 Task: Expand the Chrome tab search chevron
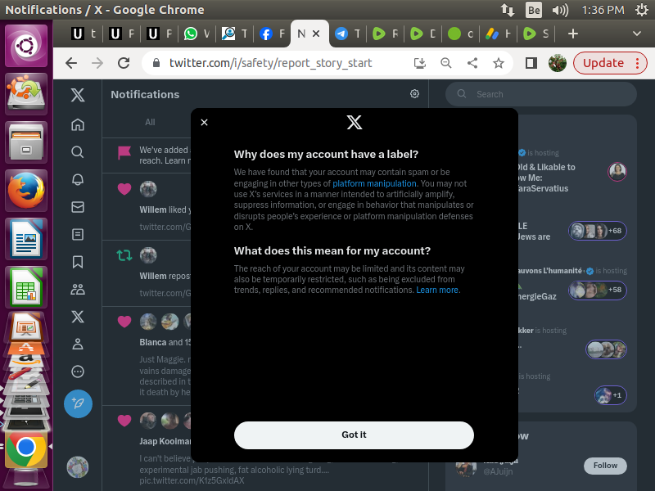(x=637, y=34)
